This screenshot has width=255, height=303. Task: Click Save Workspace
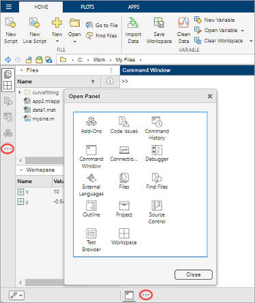(x=159, y=31)
